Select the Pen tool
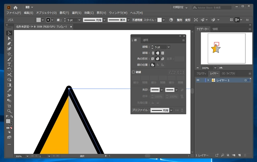This screenshot has height=162, width=257. point(9,44)
